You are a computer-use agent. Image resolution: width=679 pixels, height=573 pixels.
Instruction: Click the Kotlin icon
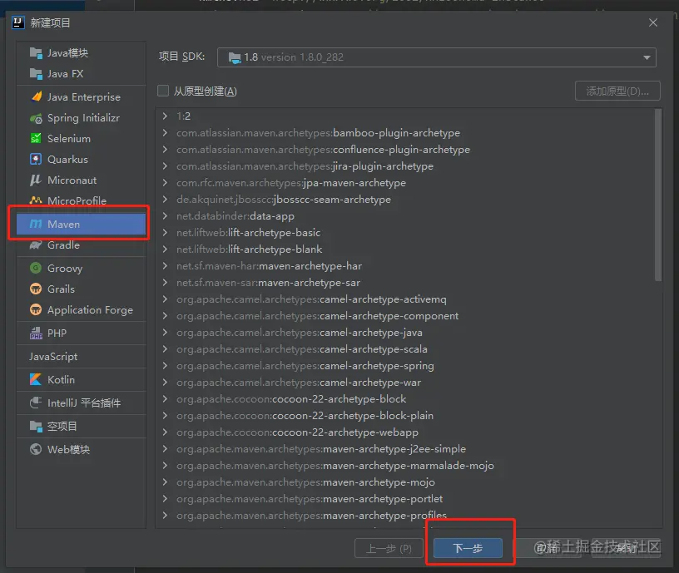pos(36,379)
